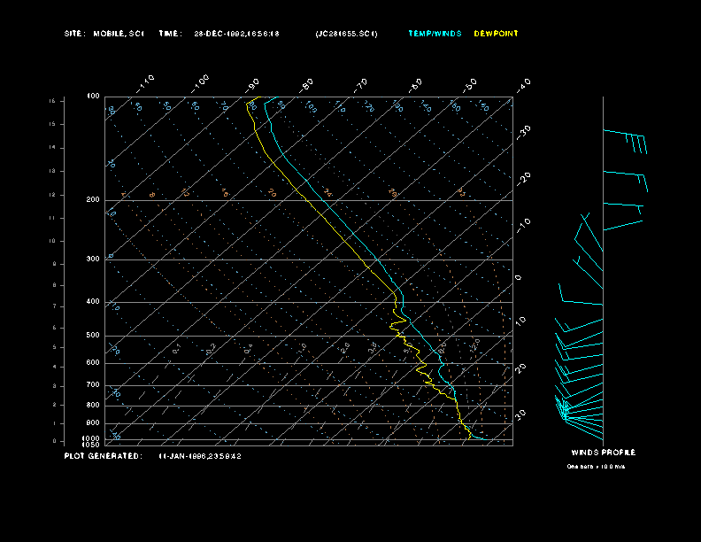Click the 300 pressure level label
This screenshot has height=542, width=701.
[x=93, y=259]
